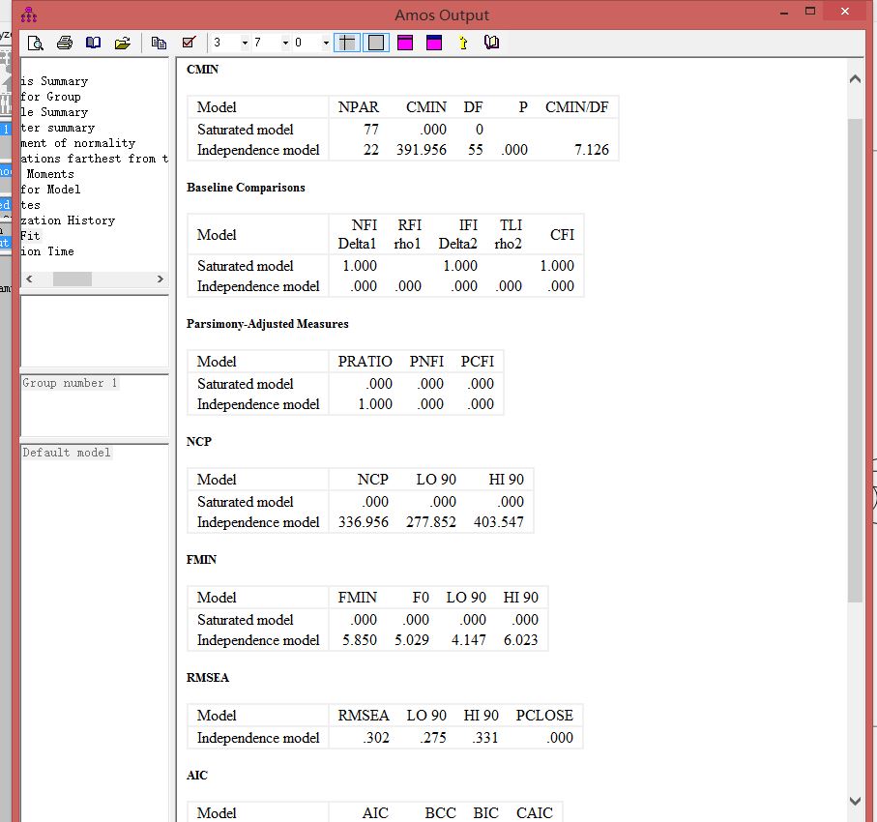Click the CMIN value 391.956

(422, 149)
